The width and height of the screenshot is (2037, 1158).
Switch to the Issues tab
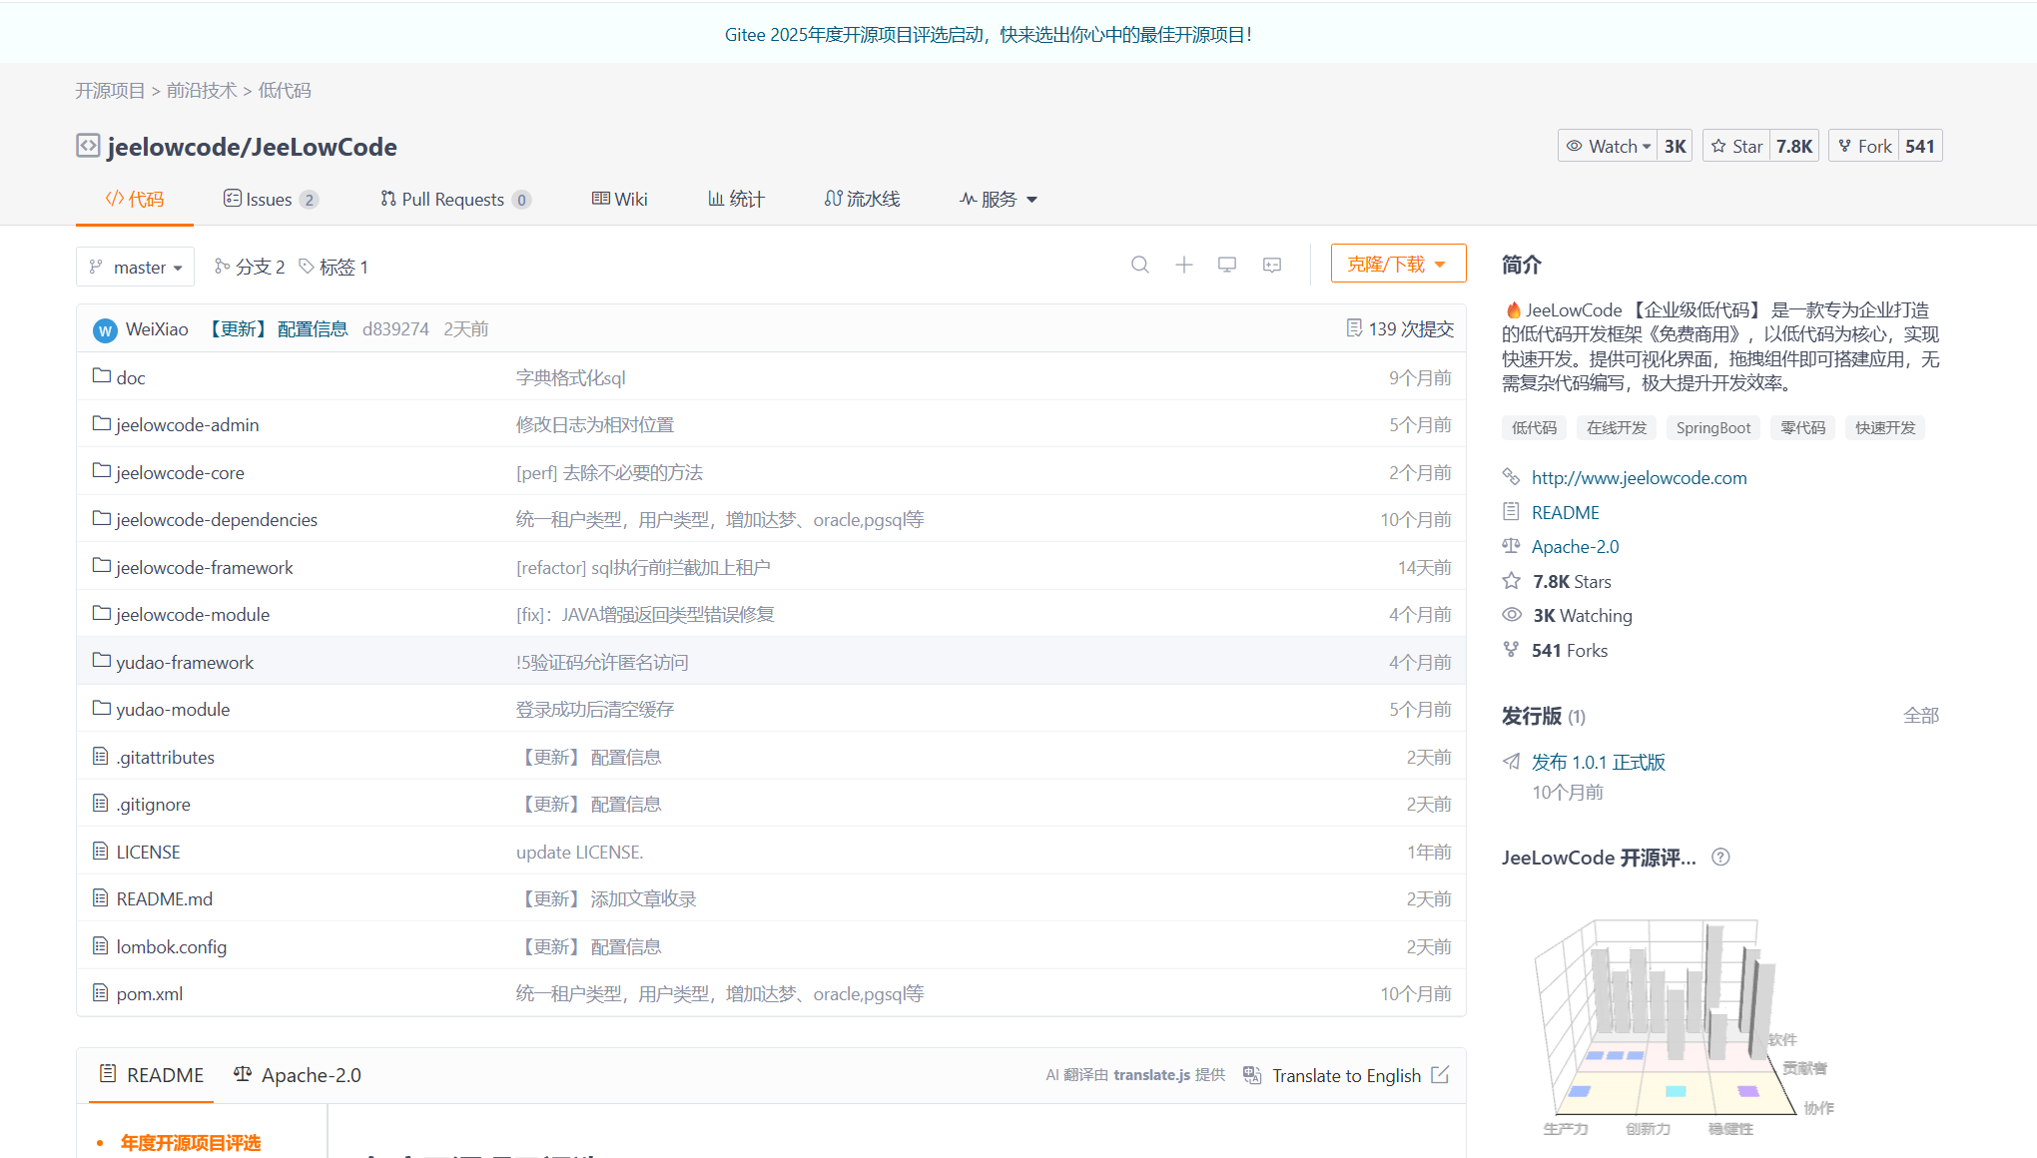click(x=269, y=200)
